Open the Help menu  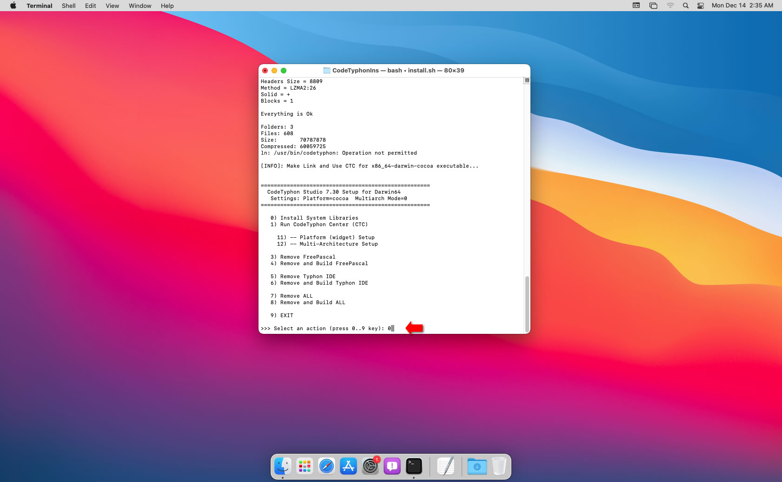pyautogui.click(x=167, y=6)
